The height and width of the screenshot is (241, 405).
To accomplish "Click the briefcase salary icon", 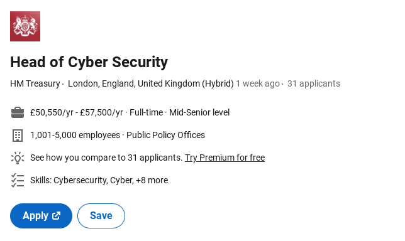I will [x=18, y=112].
